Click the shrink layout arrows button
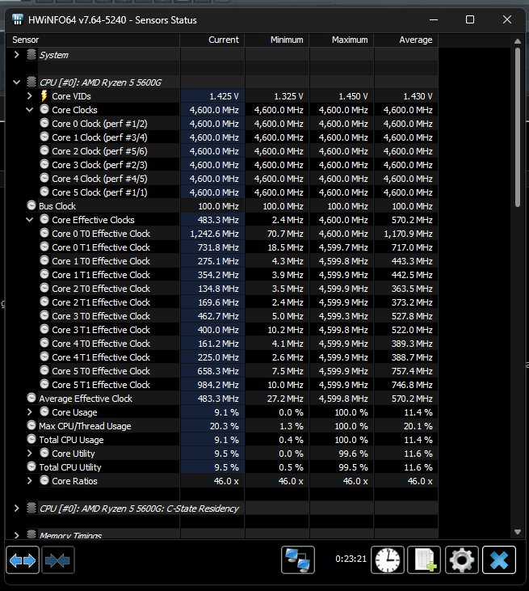Image resolution: width=529 pixels, height=591 pixels. (x=57, y=560)
